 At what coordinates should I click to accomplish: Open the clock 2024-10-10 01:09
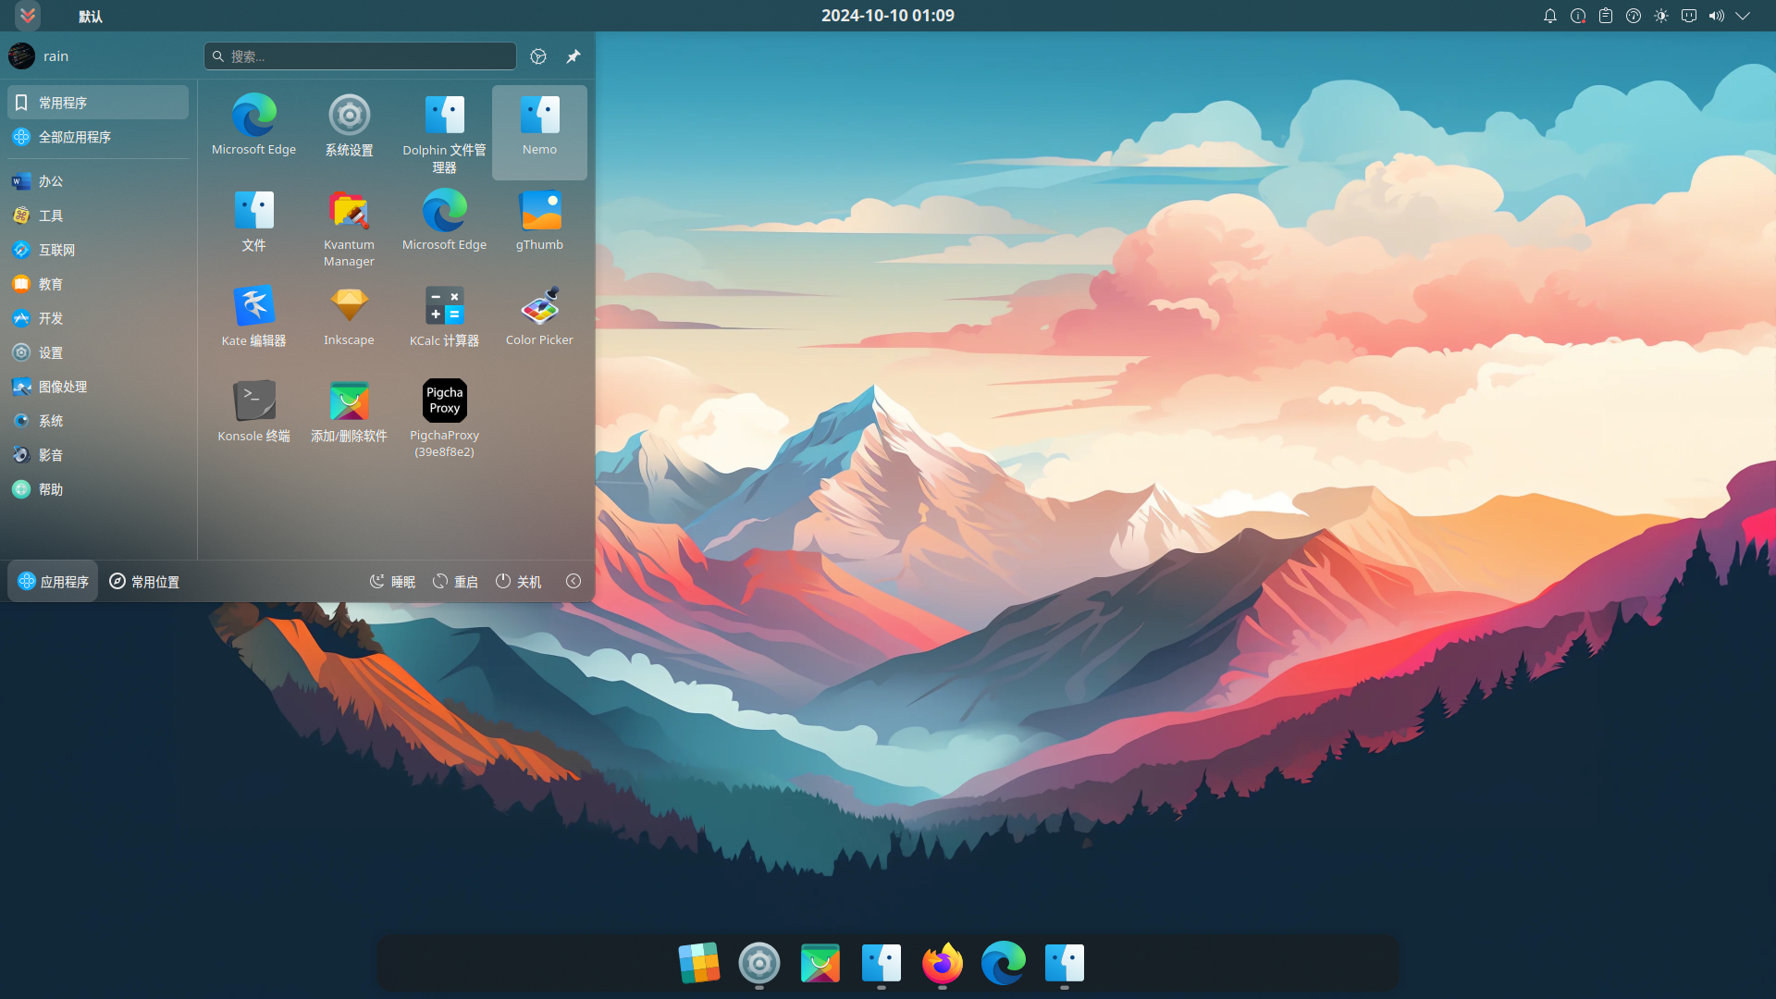coord(888,16)
